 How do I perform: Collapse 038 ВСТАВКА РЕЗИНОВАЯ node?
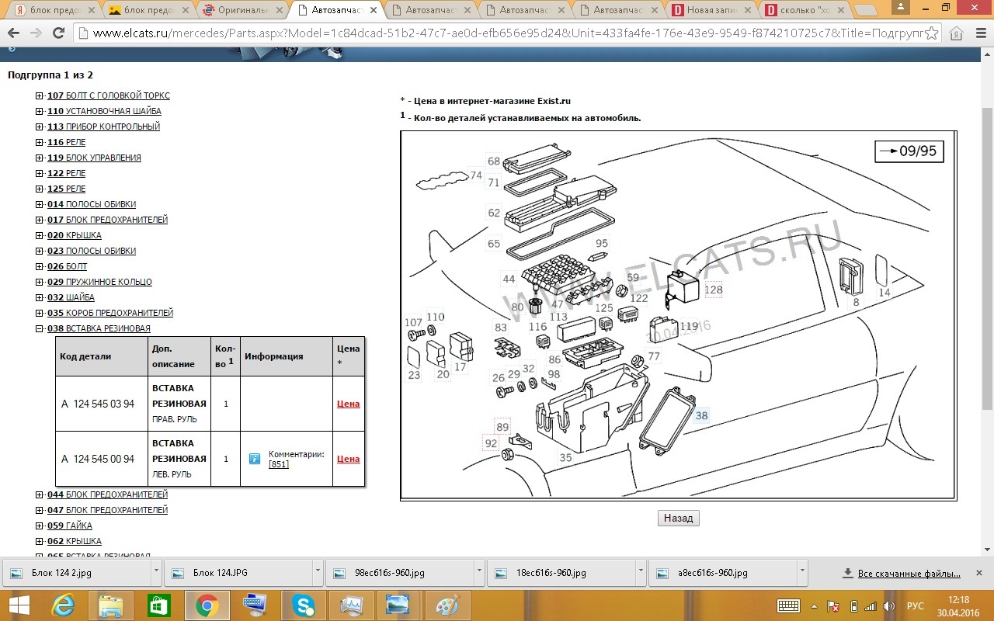[x=40, y=328]
